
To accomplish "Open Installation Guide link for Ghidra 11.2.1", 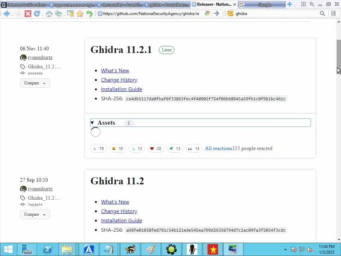I will 121,89.
